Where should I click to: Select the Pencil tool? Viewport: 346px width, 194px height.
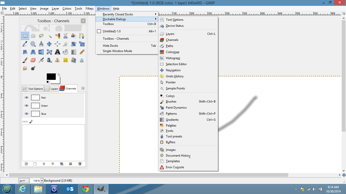click(82, 52)
